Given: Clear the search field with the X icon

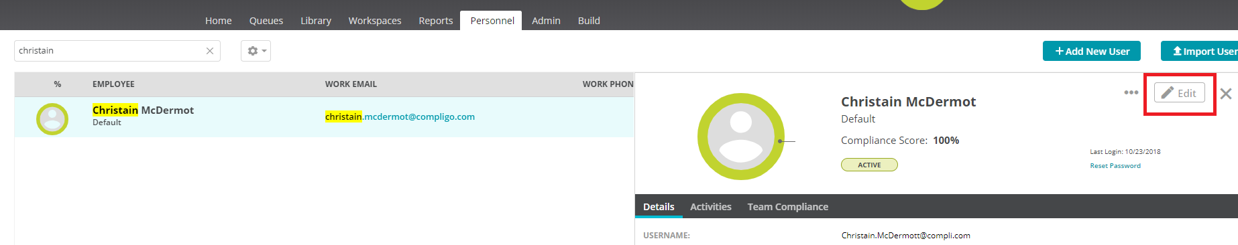Looking at the screenshot, I should (x=210, y=51).
